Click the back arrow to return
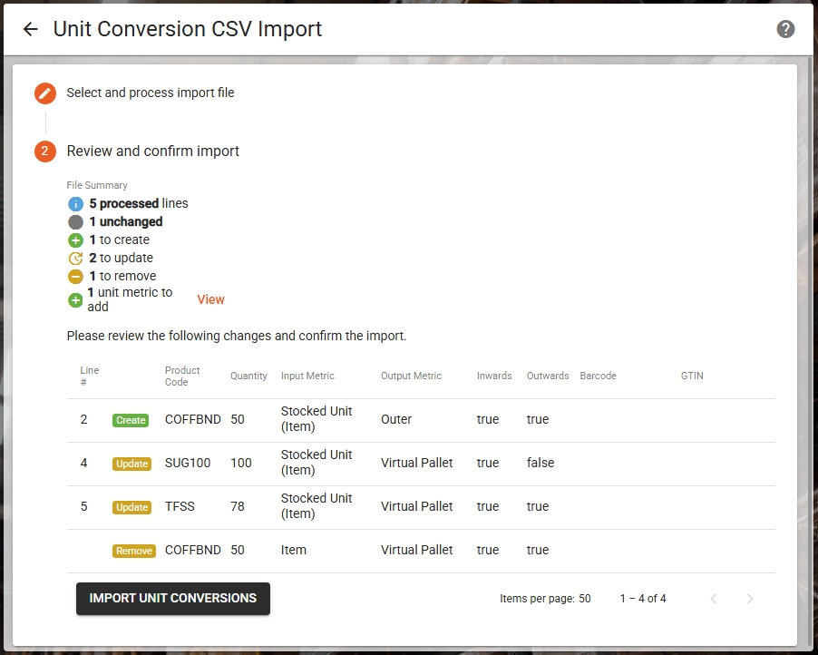This screenshot has width=818, height=655. point(30,28)
